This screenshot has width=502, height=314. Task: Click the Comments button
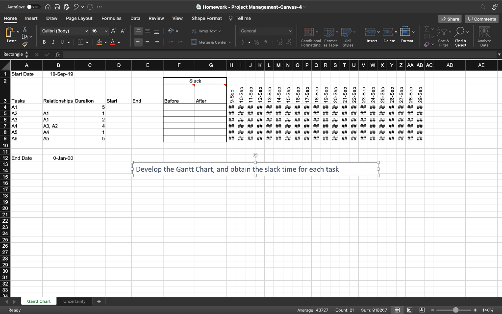482,18
